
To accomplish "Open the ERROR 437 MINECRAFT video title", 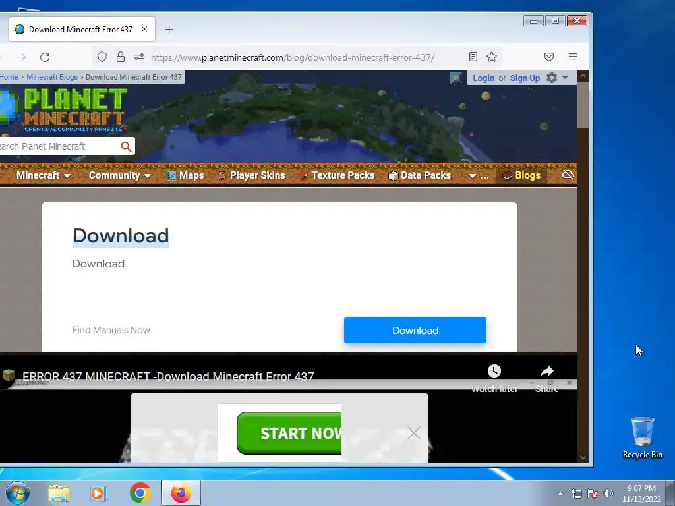I will click(x=168, y=376).
